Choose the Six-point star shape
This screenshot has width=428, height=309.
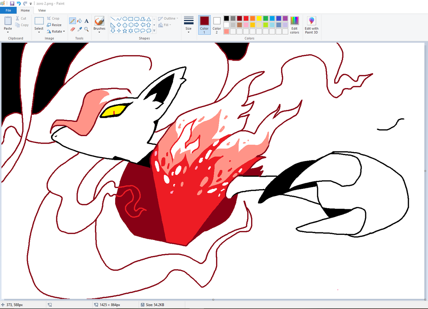coord(131,31)
